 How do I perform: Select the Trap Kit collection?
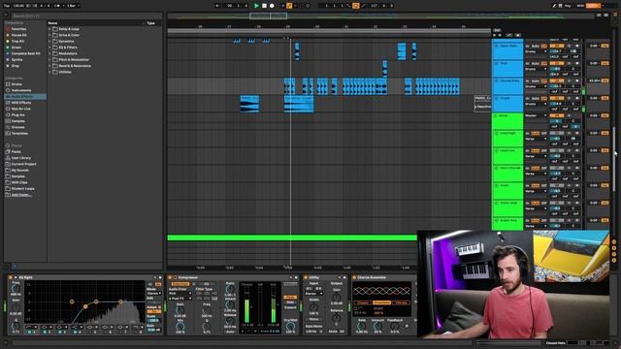[x=17, y=41]
